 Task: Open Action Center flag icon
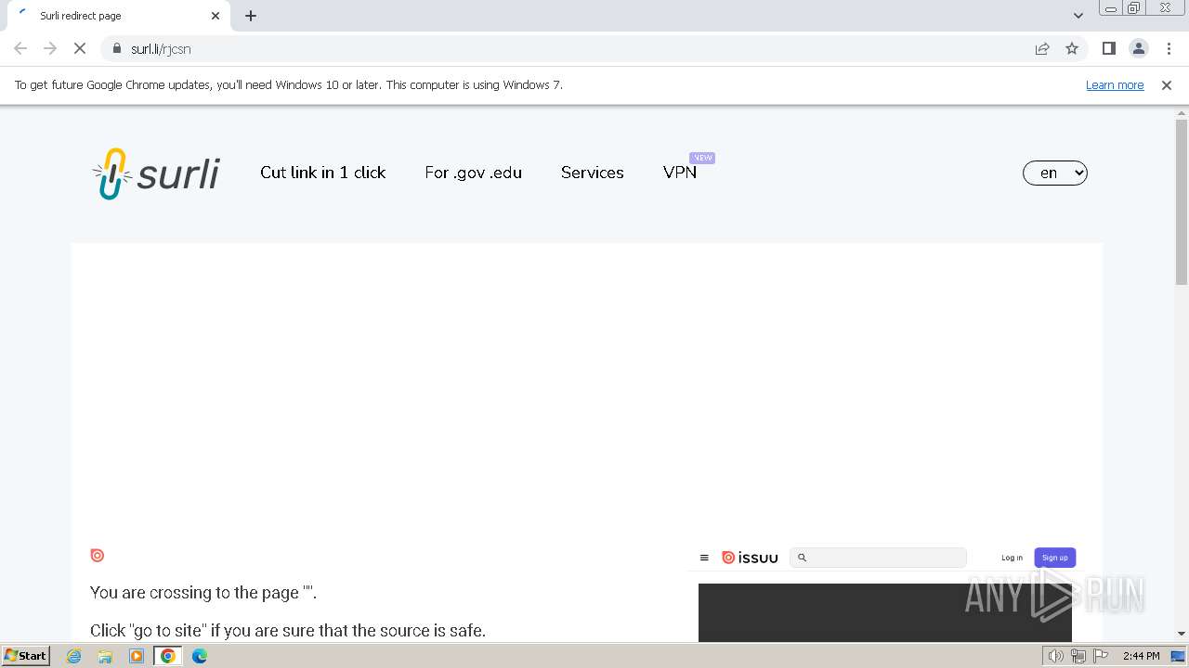pyautogui.click(x=1102, y=656)
